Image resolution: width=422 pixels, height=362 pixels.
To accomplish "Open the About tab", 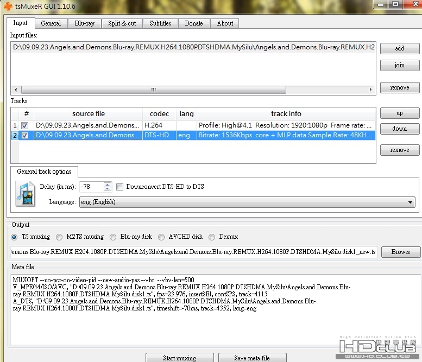I will point(225,23).
